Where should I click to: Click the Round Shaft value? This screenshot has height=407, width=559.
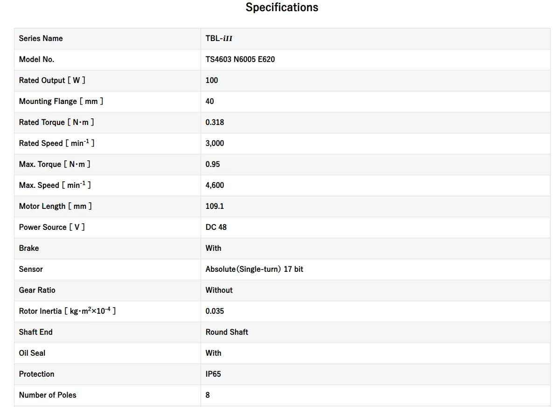227,332
